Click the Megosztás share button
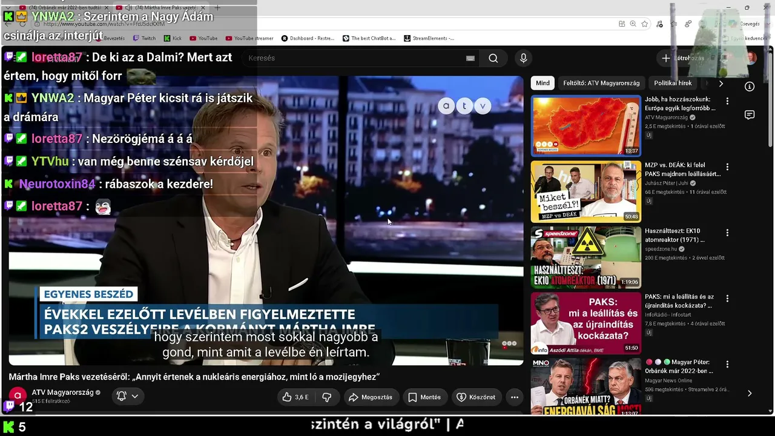Image resolution: width=775 pixels, height=436 pixels. (x=371, y=397)
